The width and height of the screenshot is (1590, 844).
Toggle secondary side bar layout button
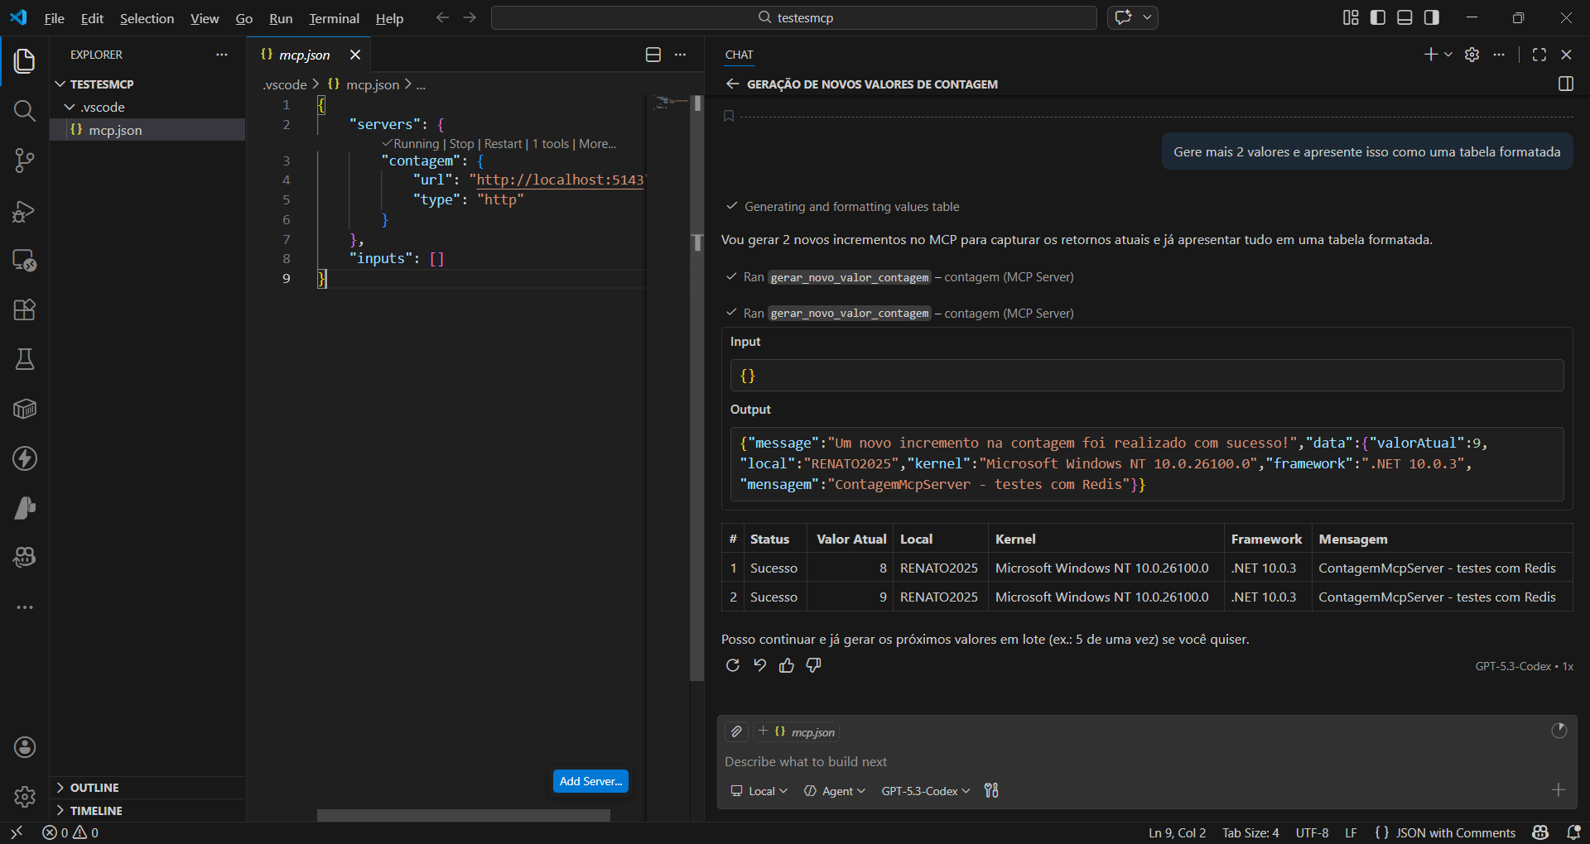click(x=1432, y=17)
